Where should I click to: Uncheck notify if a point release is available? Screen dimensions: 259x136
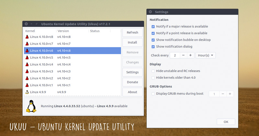[153, 33]
